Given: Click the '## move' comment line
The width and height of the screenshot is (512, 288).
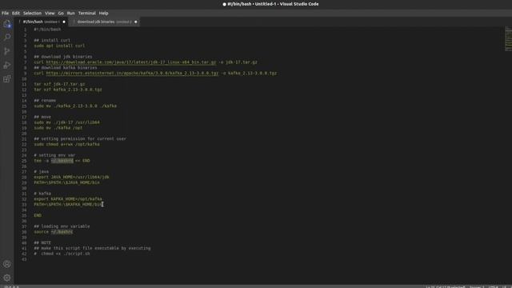Looking at the screenshot, I should click(42, 117).
